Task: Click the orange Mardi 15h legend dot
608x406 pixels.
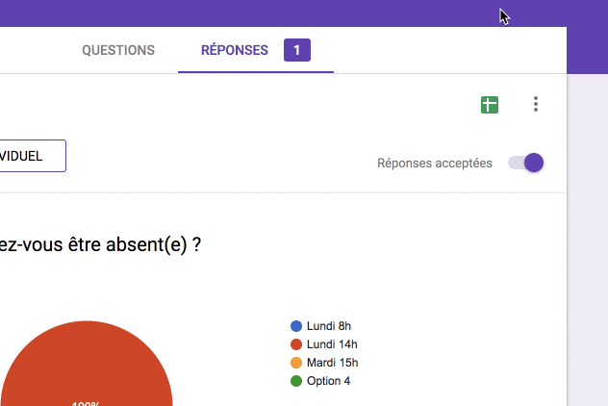Action: coord(296,363)
